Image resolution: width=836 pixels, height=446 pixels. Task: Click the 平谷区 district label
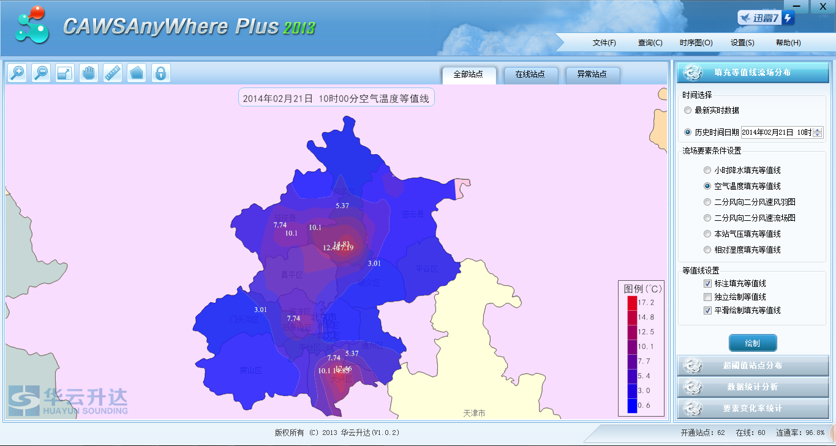[427, 269]
